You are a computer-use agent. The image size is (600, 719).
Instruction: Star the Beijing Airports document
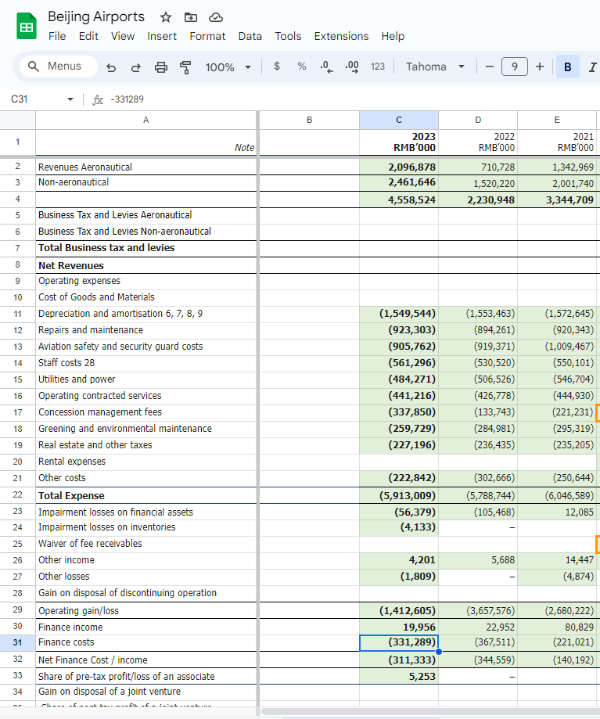click(x=166, y=17)
